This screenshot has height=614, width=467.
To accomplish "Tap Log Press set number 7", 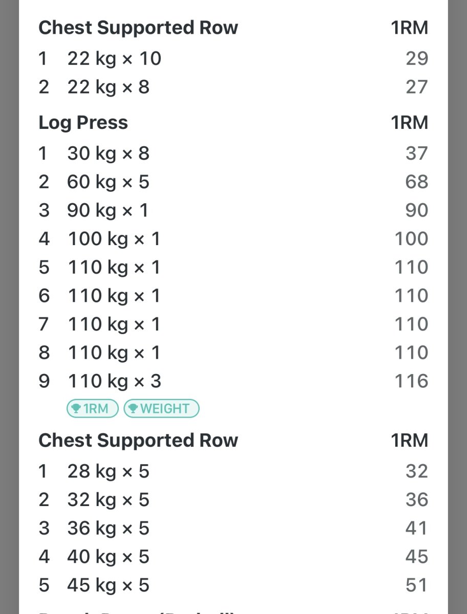I will (x=44, y=324).
